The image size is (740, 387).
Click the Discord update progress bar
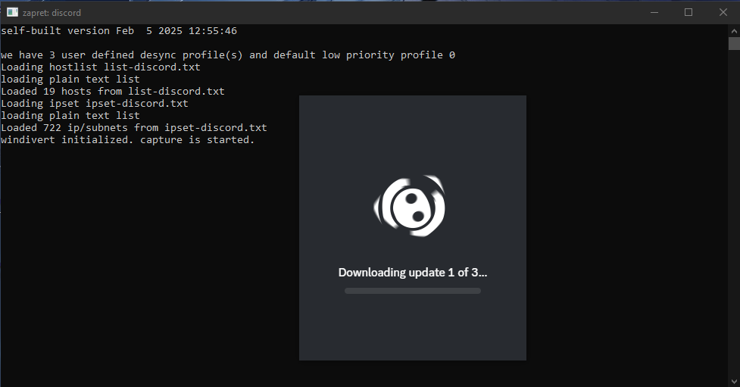click(412, 291)
